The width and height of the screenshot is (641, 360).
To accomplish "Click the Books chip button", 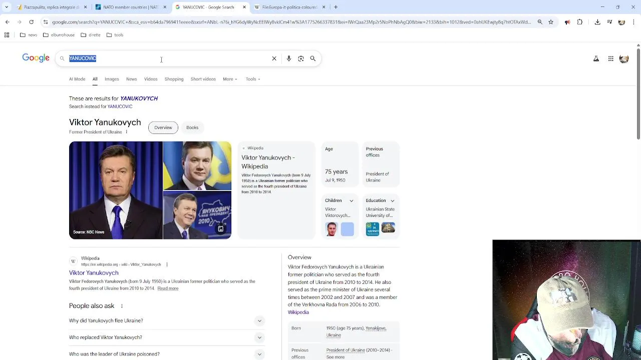I will pyautogui.click(x=192, y=127).
